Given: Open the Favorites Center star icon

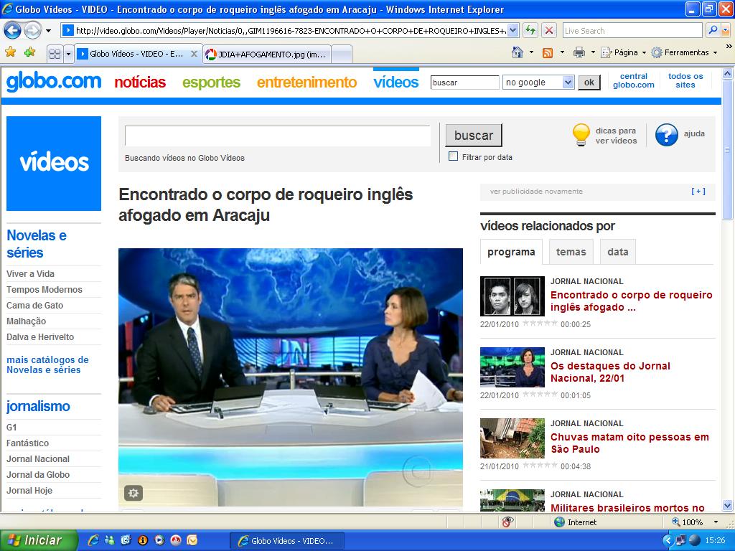Looking at the screenshot, I should tap(10, 52).
